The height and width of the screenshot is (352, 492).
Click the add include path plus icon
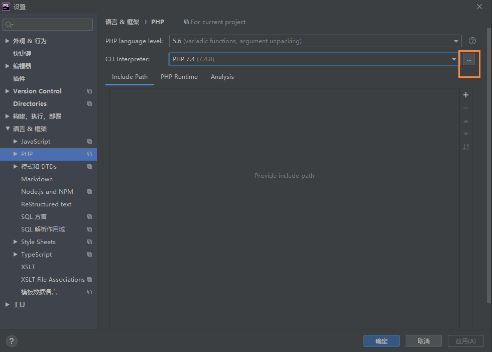(466, 95)
